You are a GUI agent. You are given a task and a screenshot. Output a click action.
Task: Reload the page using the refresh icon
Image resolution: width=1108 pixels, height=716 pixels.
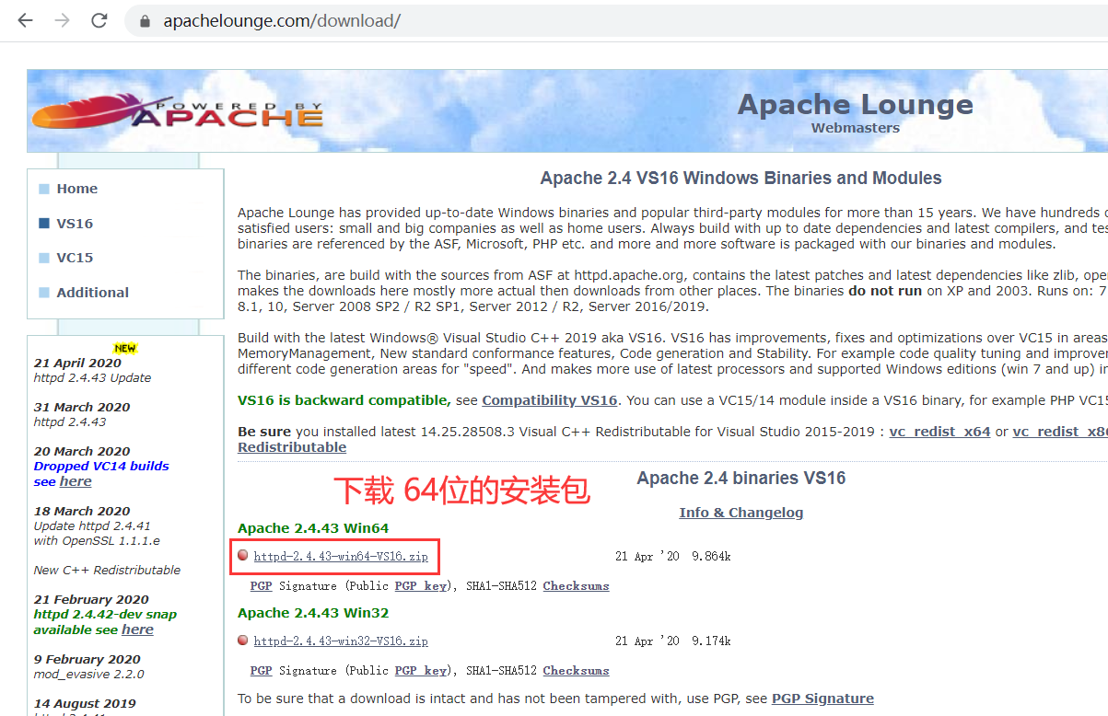99,19
